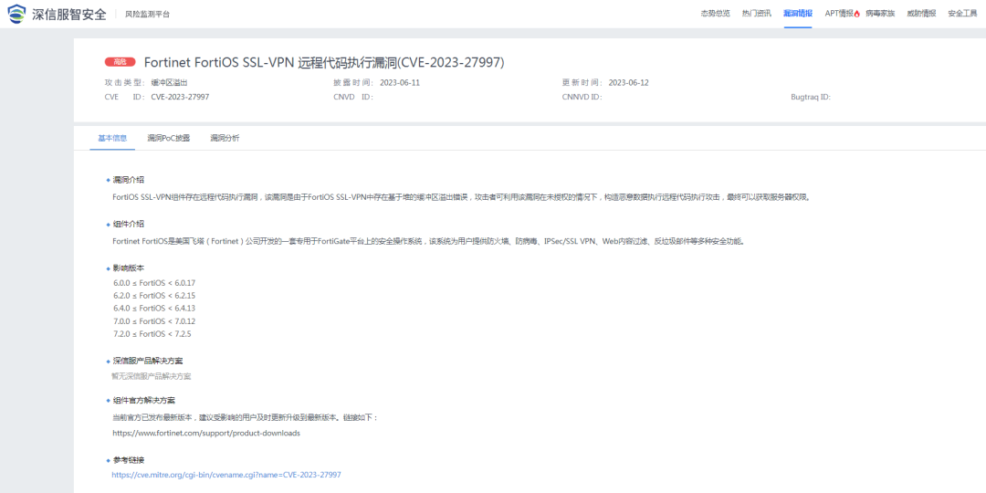Click the 深信服智安全 logo icon
986x493 pixels.
click(16, 13)
